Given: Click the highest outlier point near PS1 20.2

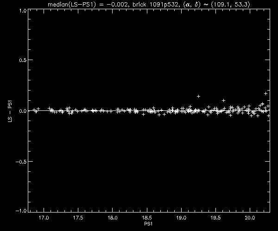Looking at the screenshot, I should pos(265,93).
